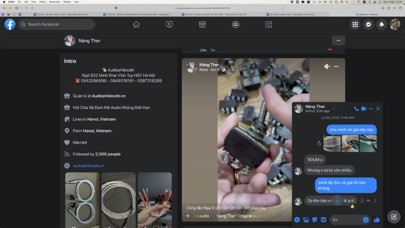405x228 pixels.
Task: Open the Messenger icon in header
Action: coord(368,24)
